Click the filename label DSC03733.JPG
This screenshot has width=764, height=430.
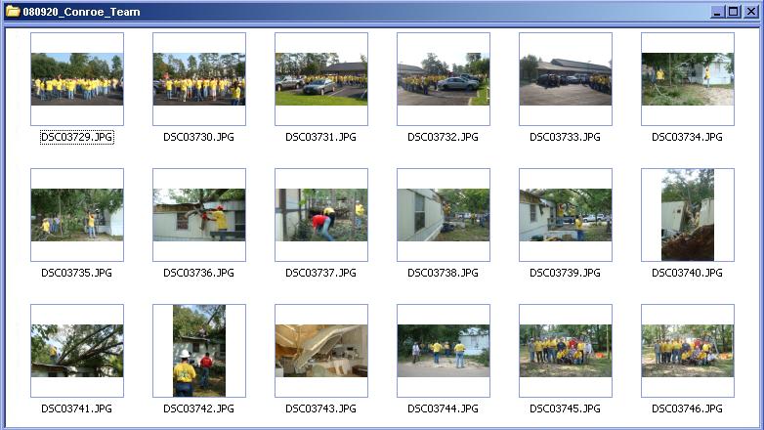point(566,137)
